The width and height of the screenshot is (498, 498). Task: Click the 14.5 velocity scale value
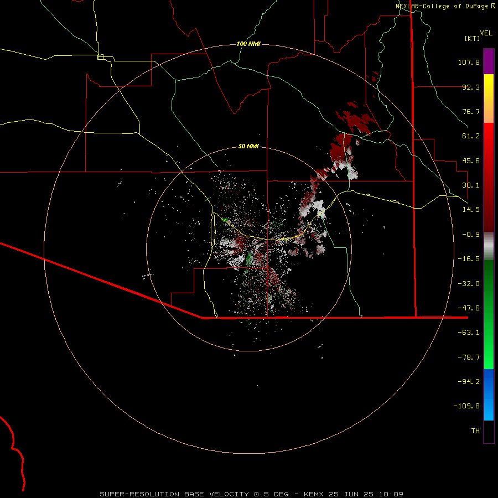coord(471,210)
